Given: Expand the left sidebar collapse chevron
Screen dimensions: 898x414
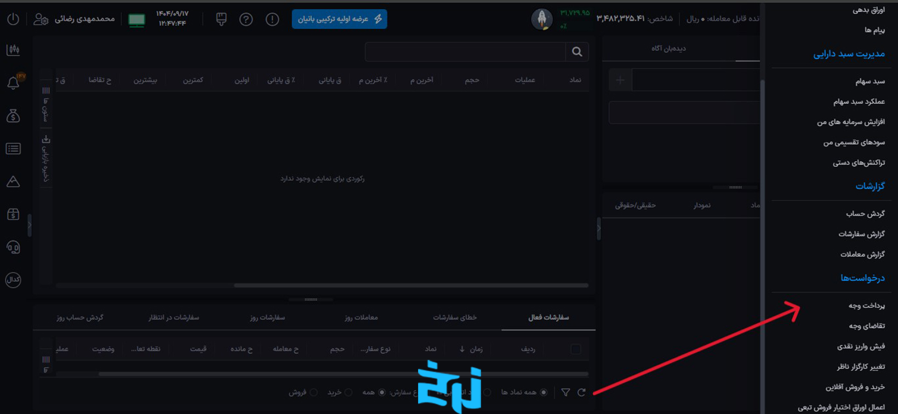Looking at the screenshot, I should [x=30, y=225].
